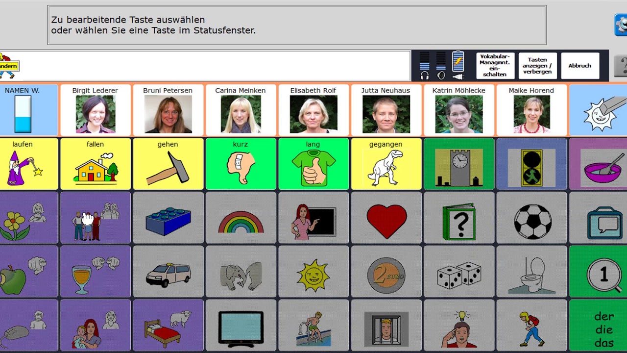Select the television screen key

(x=241, y=326)
